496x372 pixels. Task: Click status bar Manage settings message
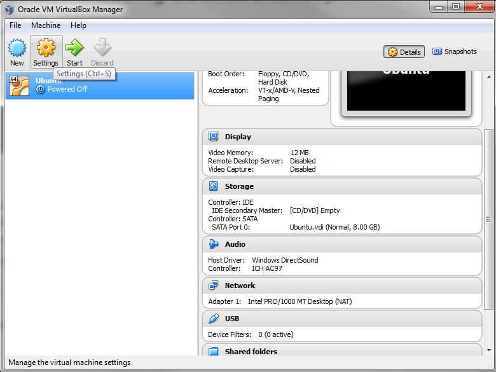point(69,362)
